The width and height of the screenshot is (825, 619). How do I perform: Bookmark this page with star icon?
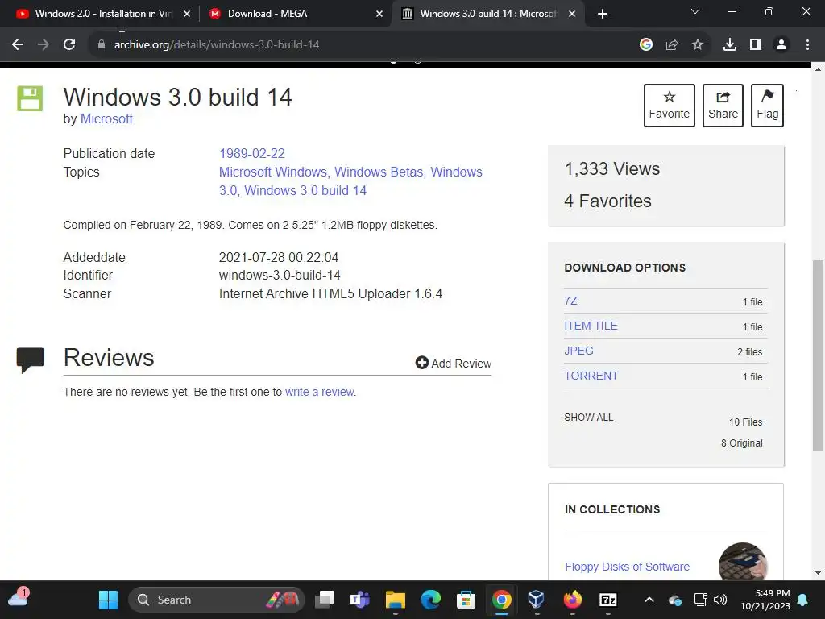point(698,45)
